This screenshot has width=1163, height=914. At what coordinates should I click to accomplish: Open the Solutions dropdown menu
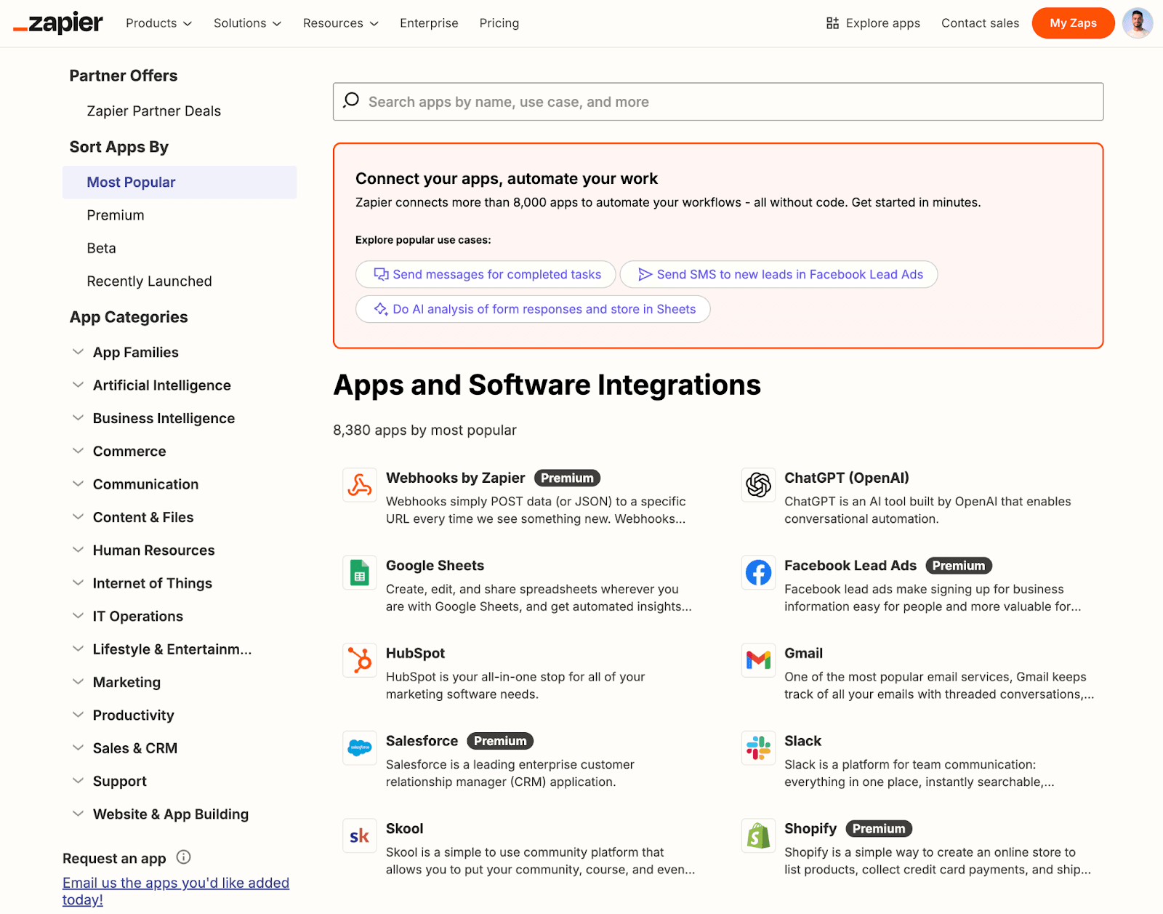point(247,23)
